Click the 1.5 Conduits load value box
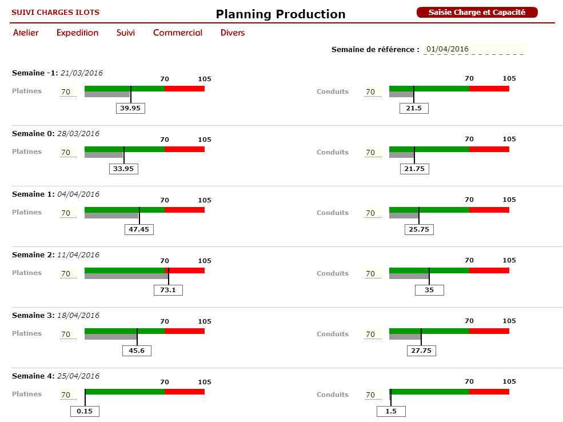Screen dimensions: 563x422 (x=391, y=411)
